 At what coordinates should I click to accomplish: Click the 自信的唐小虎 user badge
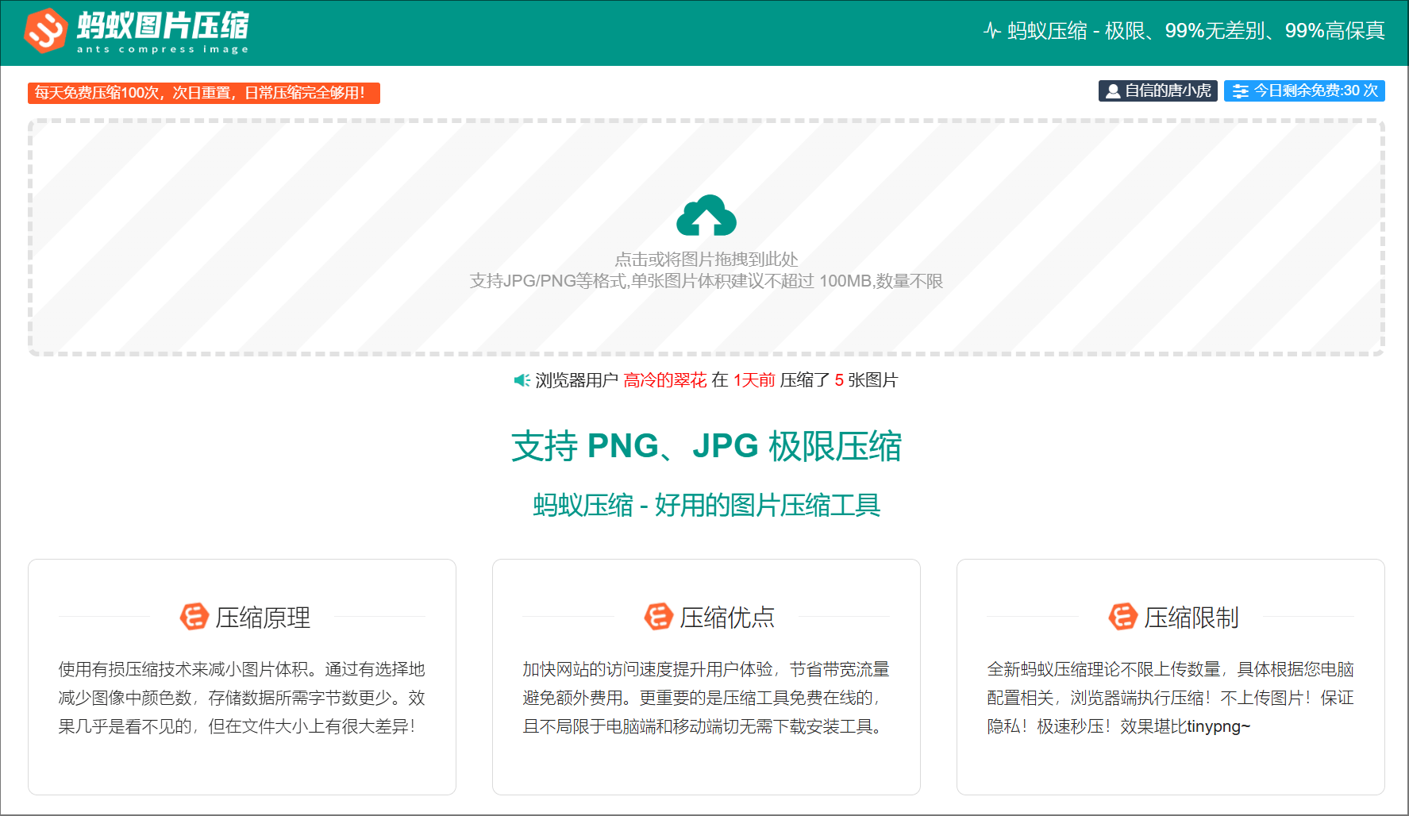pyautogui.click(x=1158, y=91)
